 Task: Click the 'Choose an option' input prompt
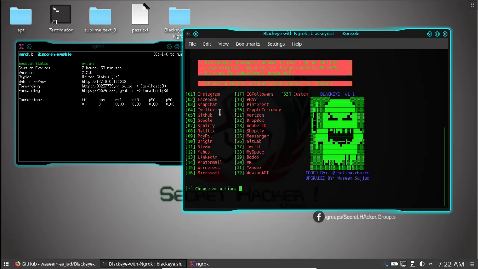pyautogui.click(x=213, y=189)
